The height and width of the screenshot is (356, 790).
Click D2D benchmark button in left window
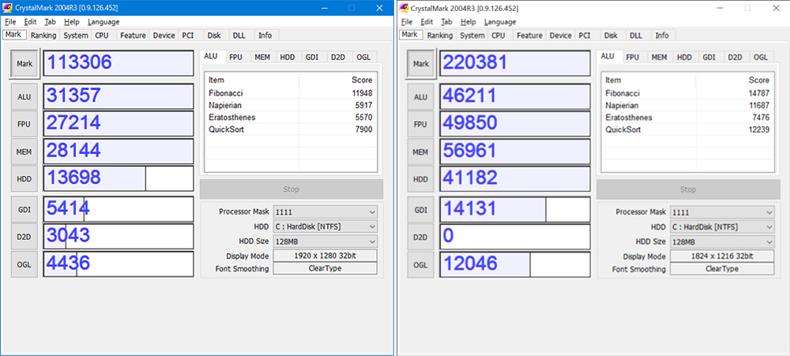[x=24, y=237]
